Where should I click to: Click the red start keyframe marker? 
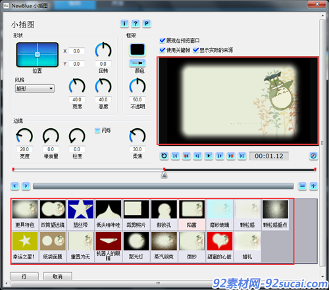(x=13, y=169)
